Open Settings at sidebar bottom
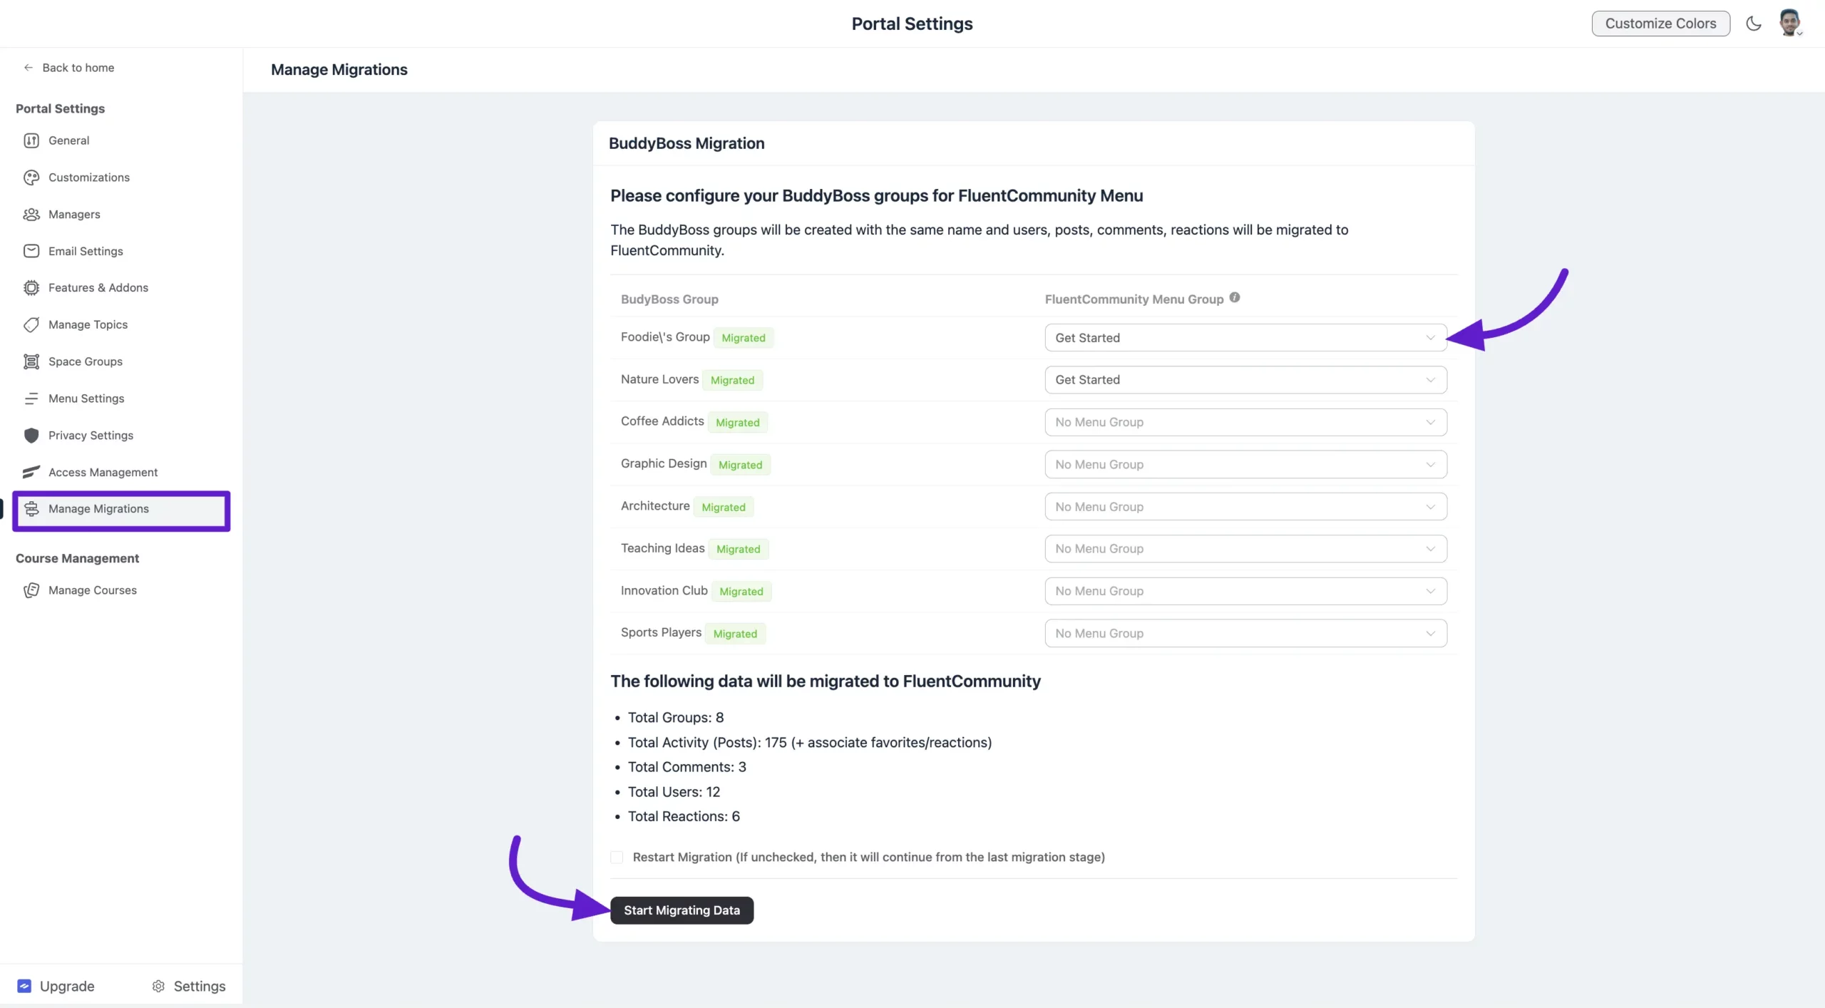The image size is (1825, 1008). [189, 986]
